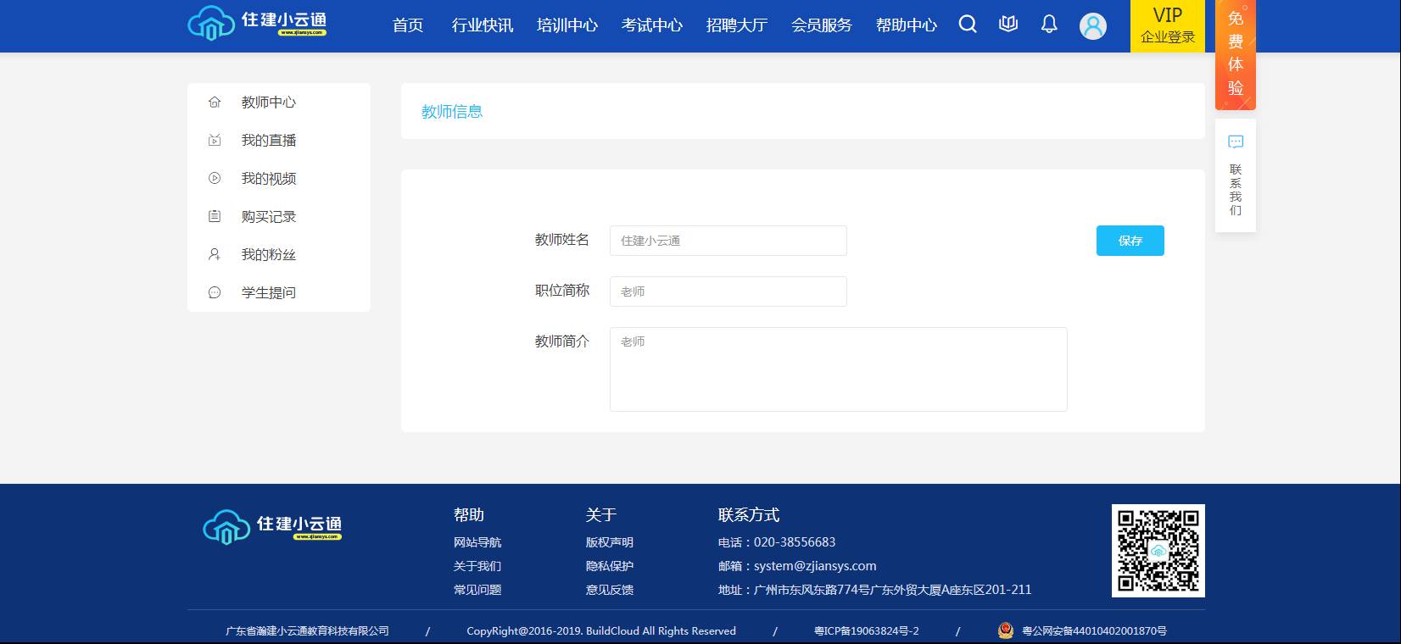The width and height of the screenshot is (1401, 644).
Task: Navigate to 招聘大厅 in top menu
Action: click(736, 25)
